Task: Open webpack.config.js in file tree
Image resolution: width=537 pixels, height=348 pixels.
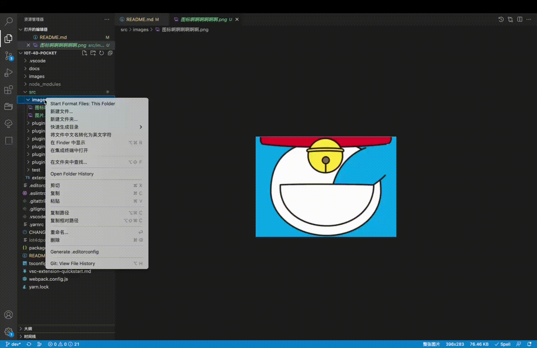Action: pos(67,279)
